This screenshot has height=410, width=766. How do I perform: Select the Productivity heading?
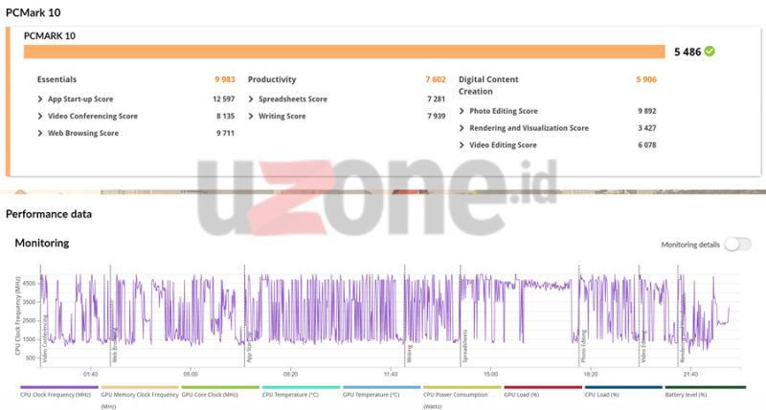tap(272, 79)
